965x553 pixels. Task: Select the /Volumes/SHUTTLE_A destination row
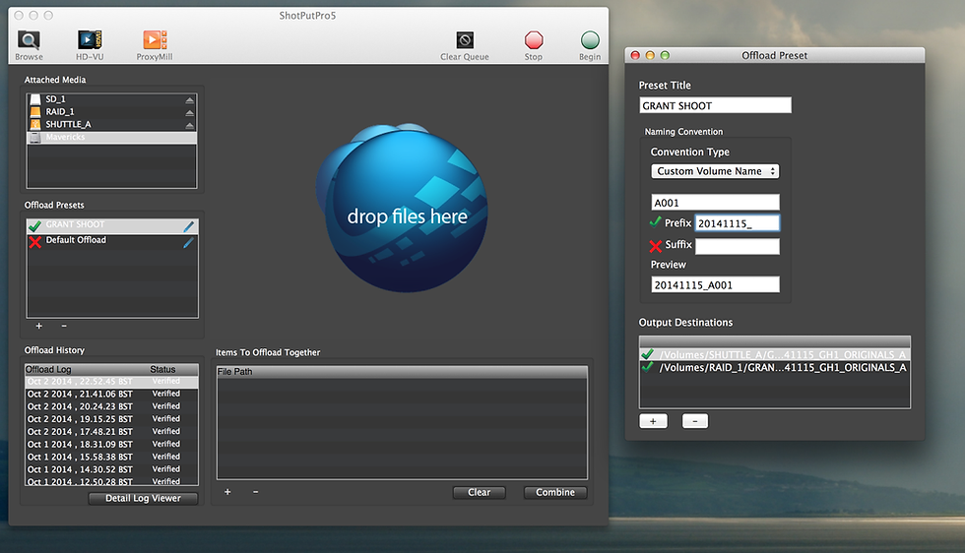point(775,354)
